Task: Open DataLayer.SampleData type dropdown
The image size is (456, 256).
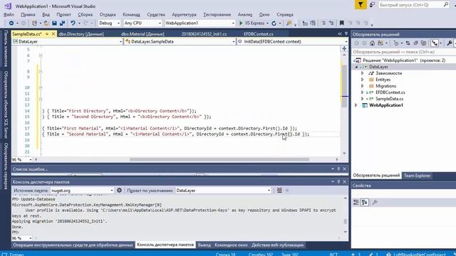Action: [180, 41]
